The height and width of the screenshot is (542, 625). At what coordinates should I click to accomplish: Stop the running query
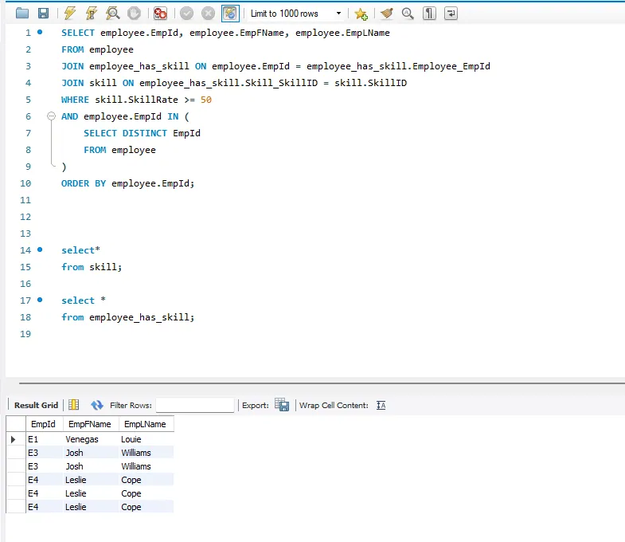tap(134, 14)
